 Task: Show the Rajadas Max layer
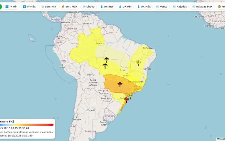(202, 7)
